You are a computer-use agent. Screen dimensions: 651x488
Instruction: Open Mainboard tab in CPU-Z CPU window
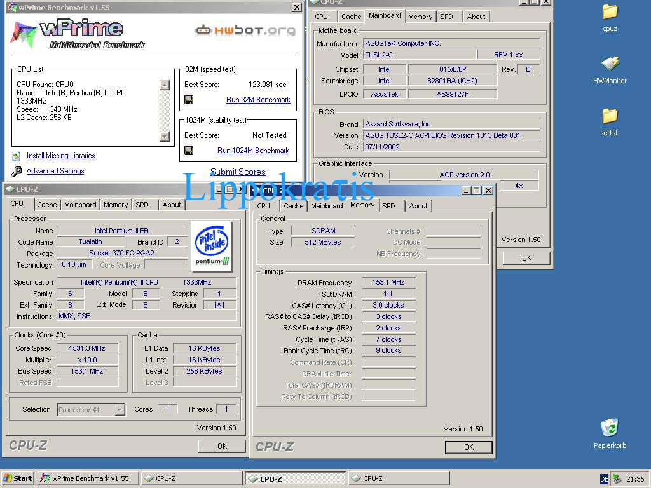[x=80, y=205]
